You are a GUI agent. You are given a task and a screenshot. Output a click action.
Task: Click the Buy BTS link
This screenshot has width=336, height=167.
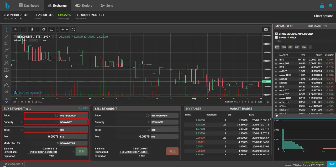(83, 108)
